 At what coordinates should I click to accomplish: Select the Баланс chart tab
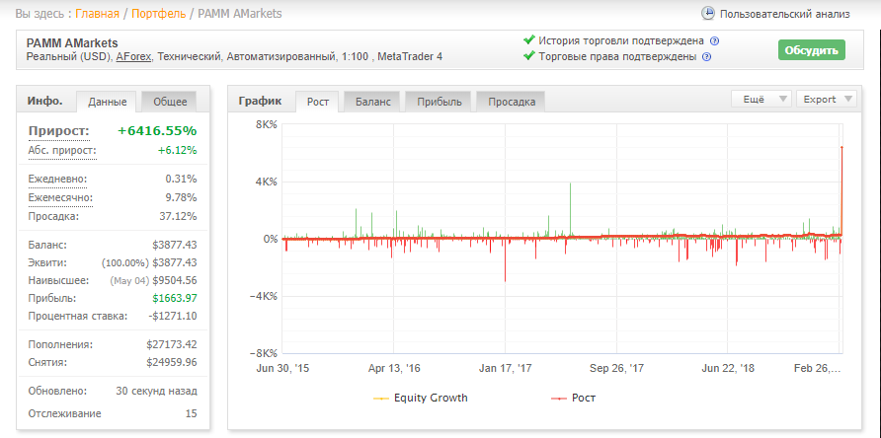373,102
